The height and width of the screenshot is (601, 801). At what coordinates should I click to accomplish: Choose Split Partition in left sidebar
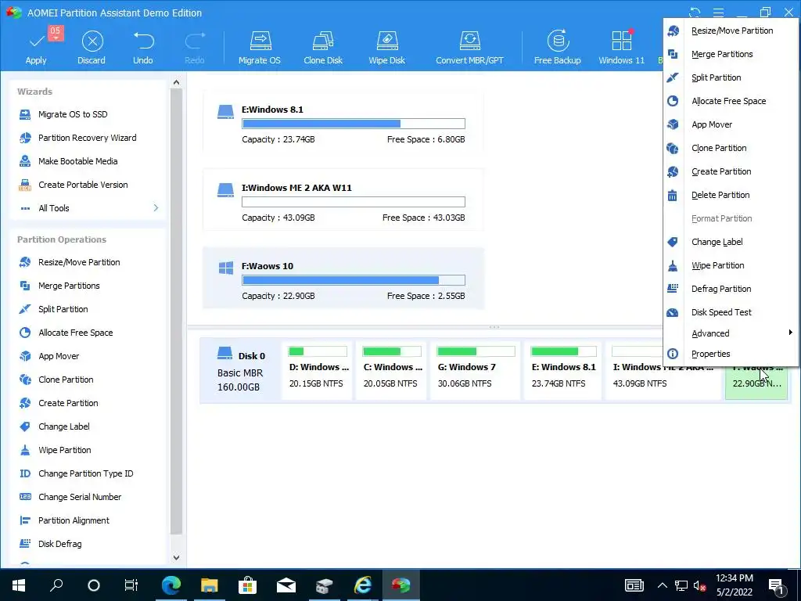pyautogui.click(x=63, y=309)
